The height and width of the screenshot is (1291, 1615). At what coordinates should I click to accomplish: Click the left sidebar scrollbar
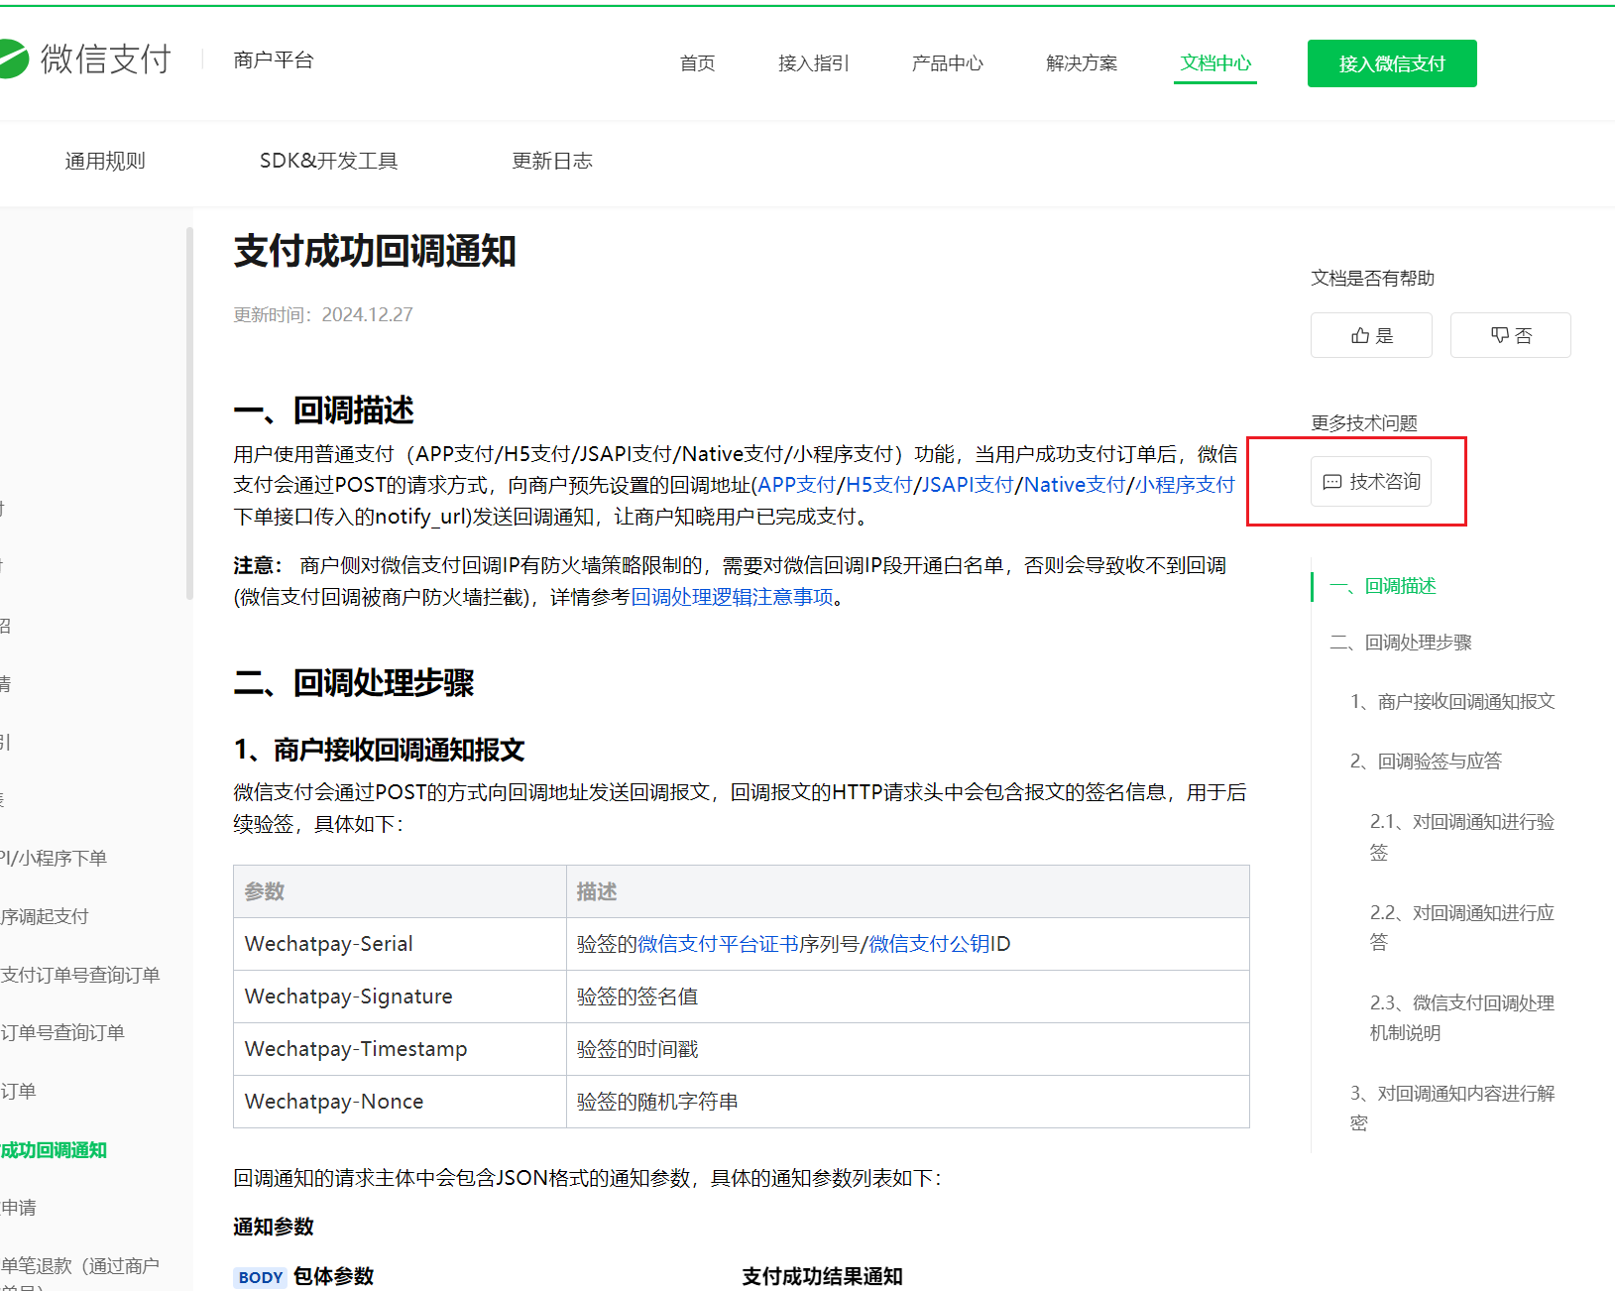189,413
